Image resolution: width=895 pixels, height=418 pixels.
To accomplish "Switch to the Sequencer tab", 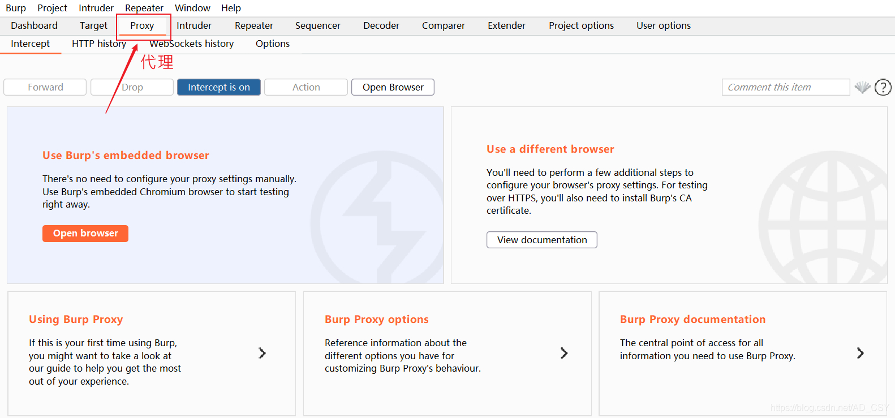I will click(318, 25).
